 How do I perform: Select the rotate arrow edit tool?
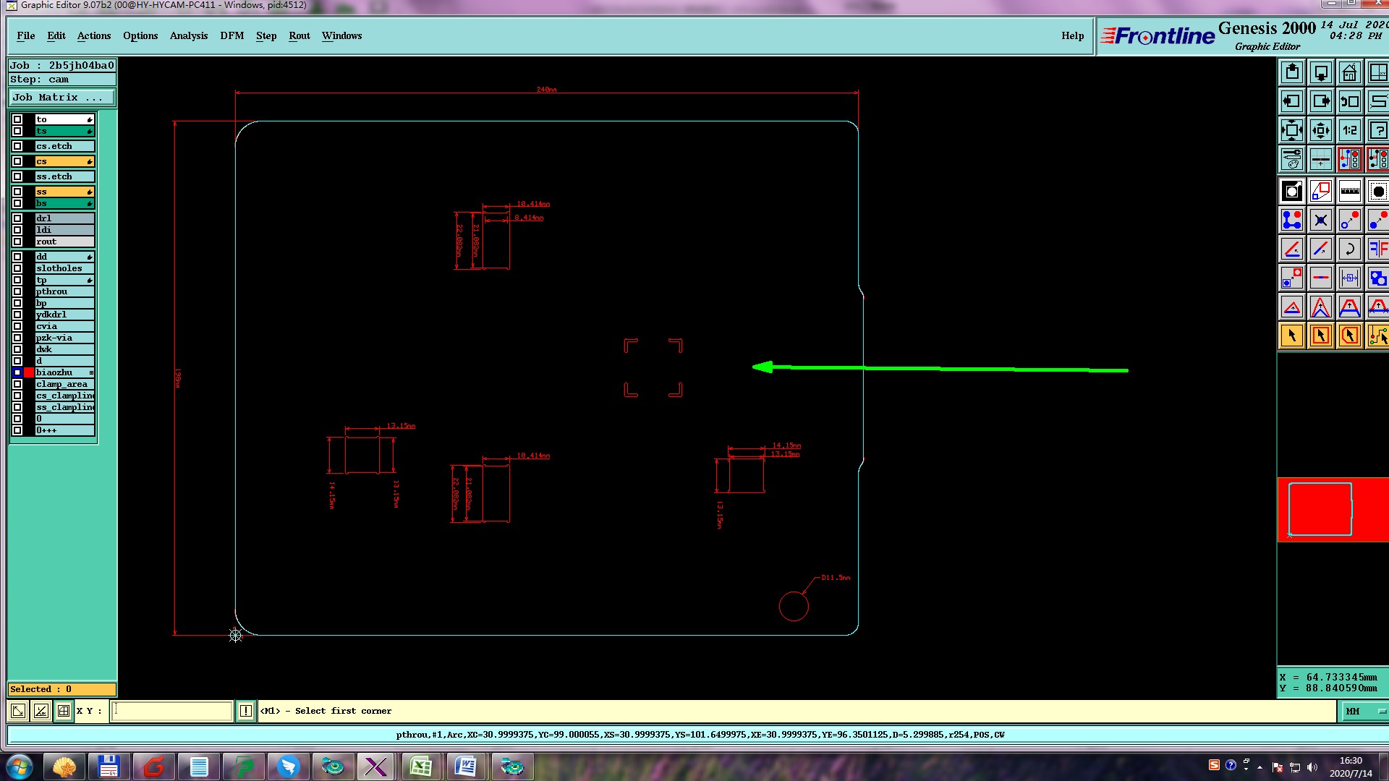[1349, 249]
